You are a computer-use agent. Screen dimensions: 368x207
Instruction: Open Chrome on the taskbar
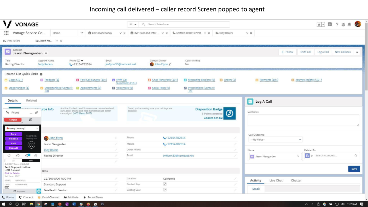(x=39, y=204)
